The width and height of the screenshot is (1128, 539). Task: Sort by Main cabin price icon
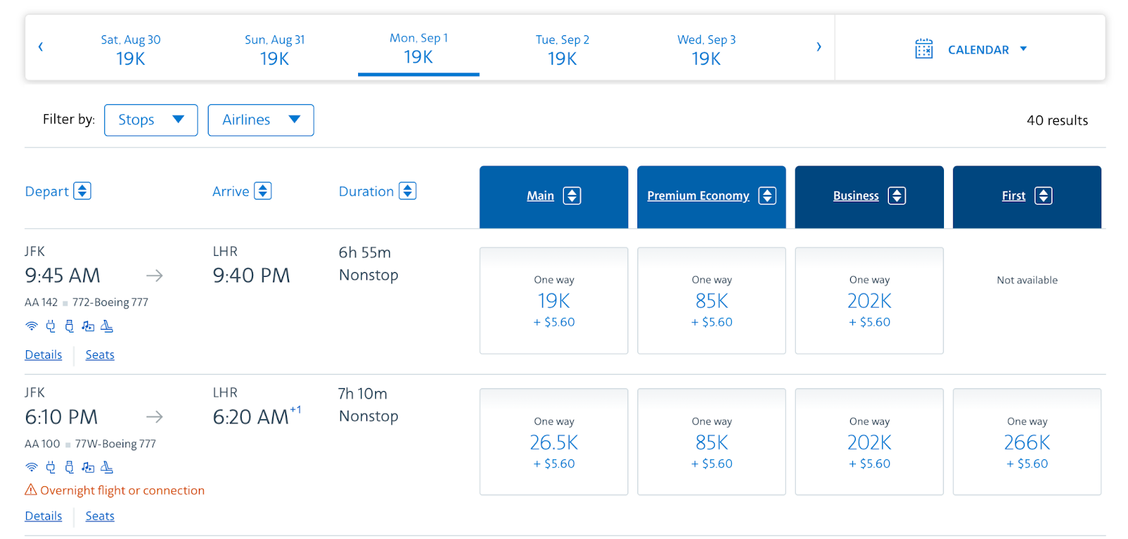[x=572, y=196]
